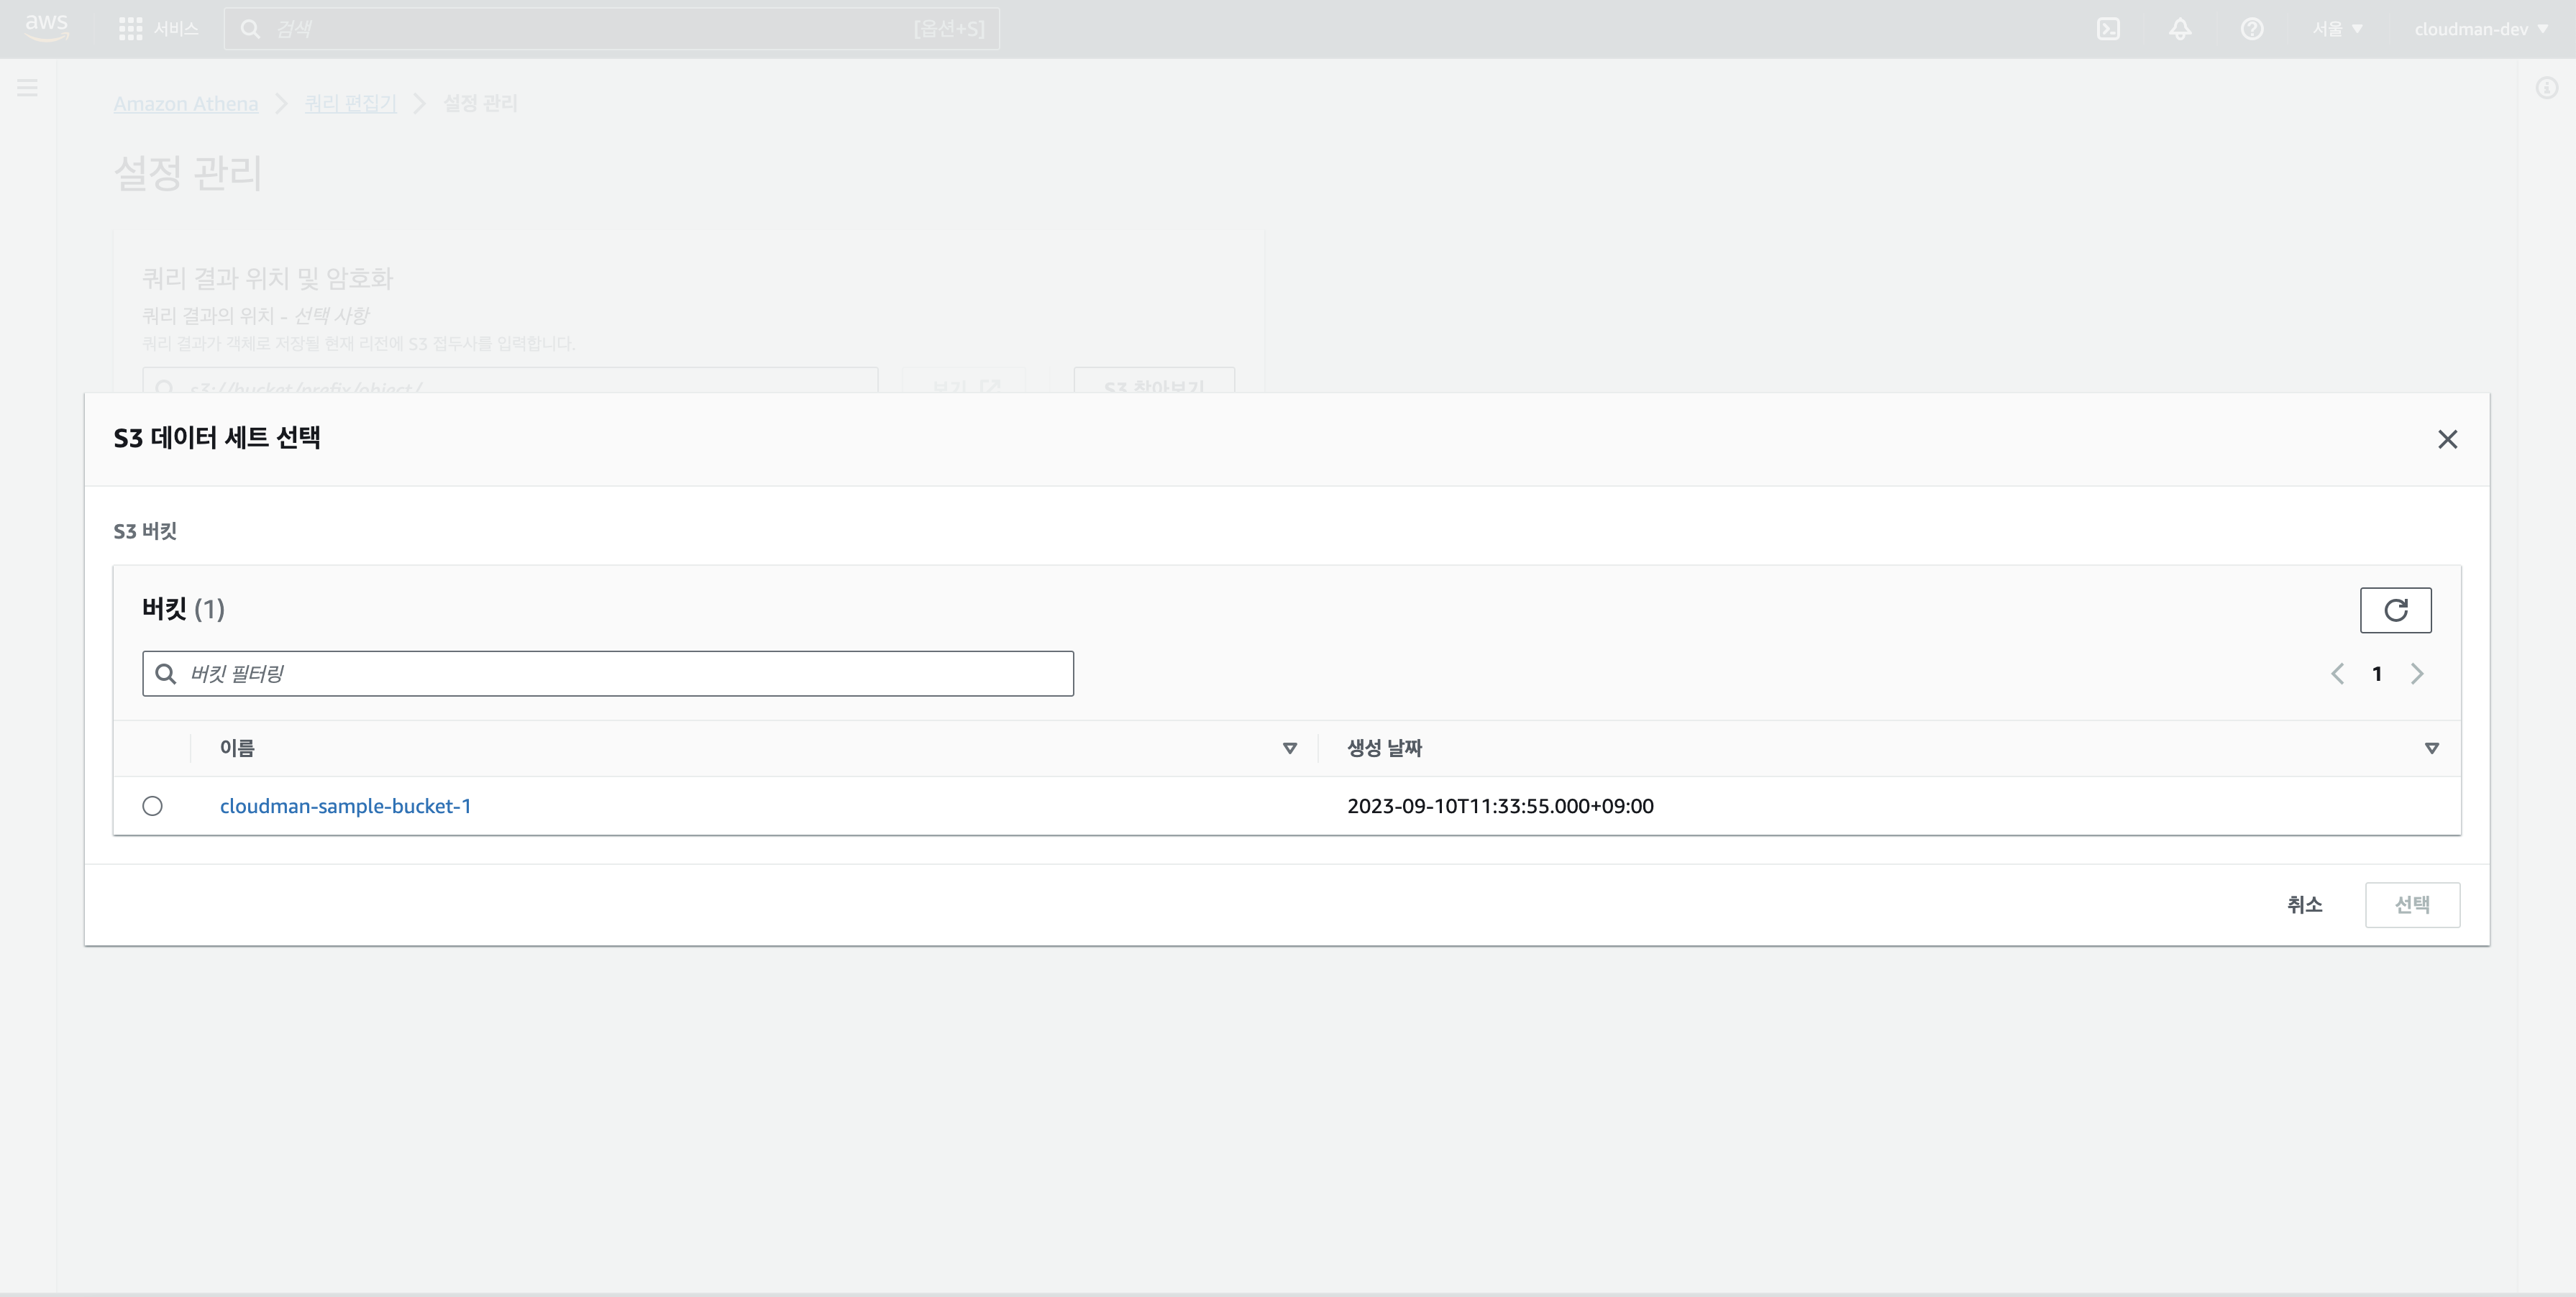Go to previous page of buckets

pyautogui.click(x=2337, y=674)
